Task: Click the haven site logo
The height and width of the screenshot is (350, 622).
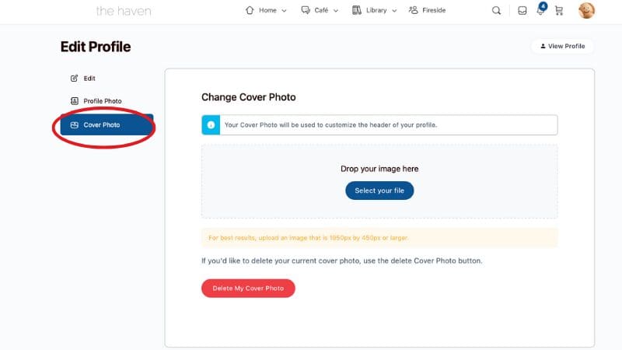Action: [124, 11]
